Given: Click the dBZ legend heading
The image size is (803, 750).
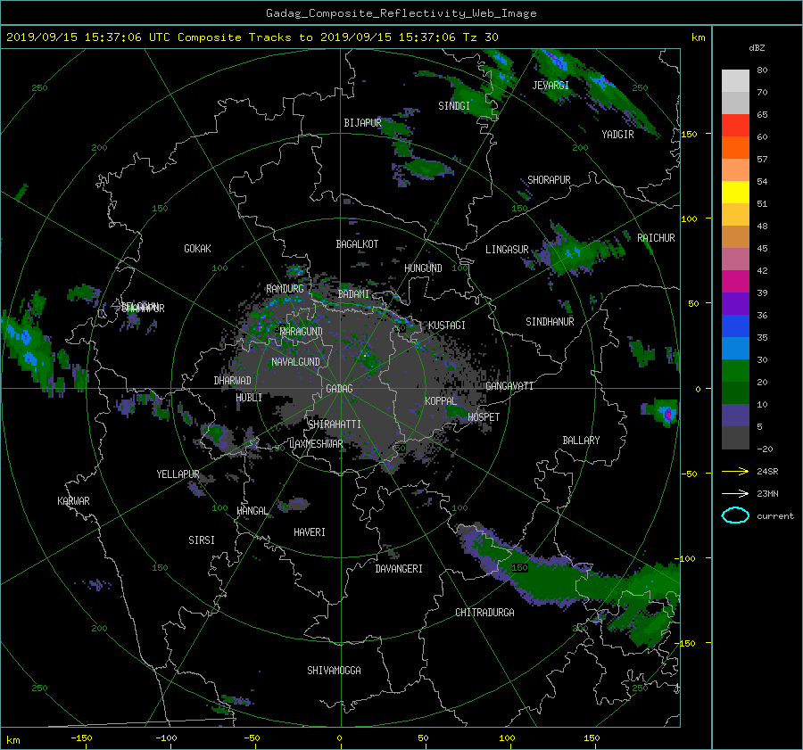Looking at the screenshot, I should pyautogui.click(x=757, y=48).
